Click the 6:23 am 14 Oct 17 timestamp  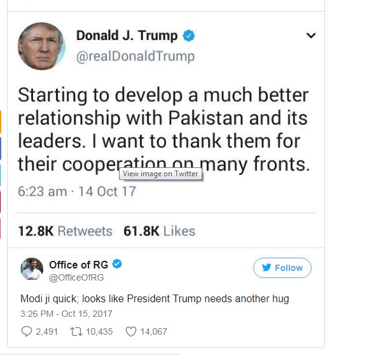77,191
